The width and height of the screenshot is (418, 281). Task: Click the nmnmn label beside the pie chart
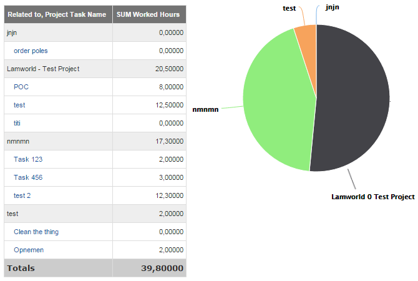click(206, 109)
